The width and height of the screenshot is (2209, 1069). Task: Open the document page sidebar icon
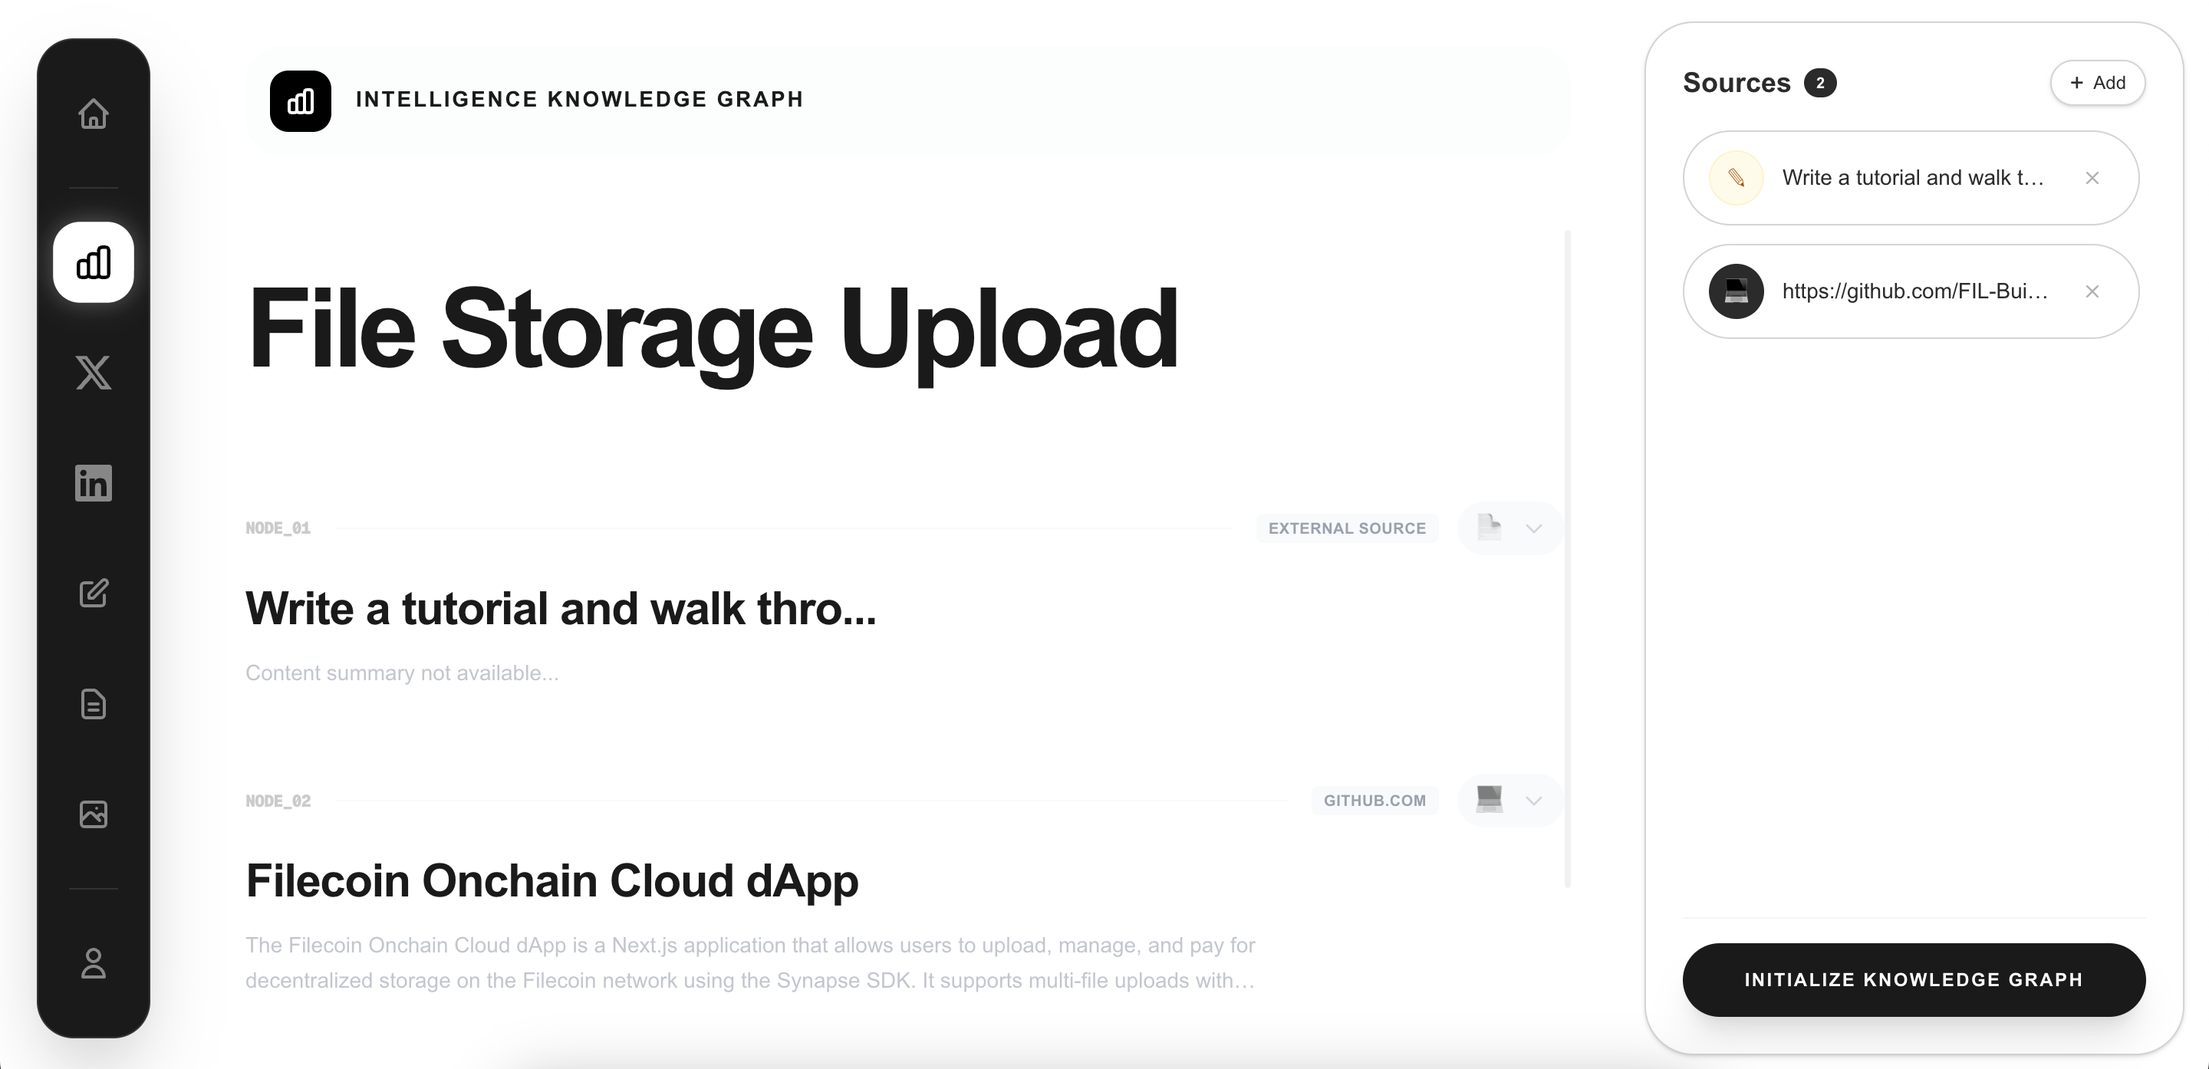(94, 704)
